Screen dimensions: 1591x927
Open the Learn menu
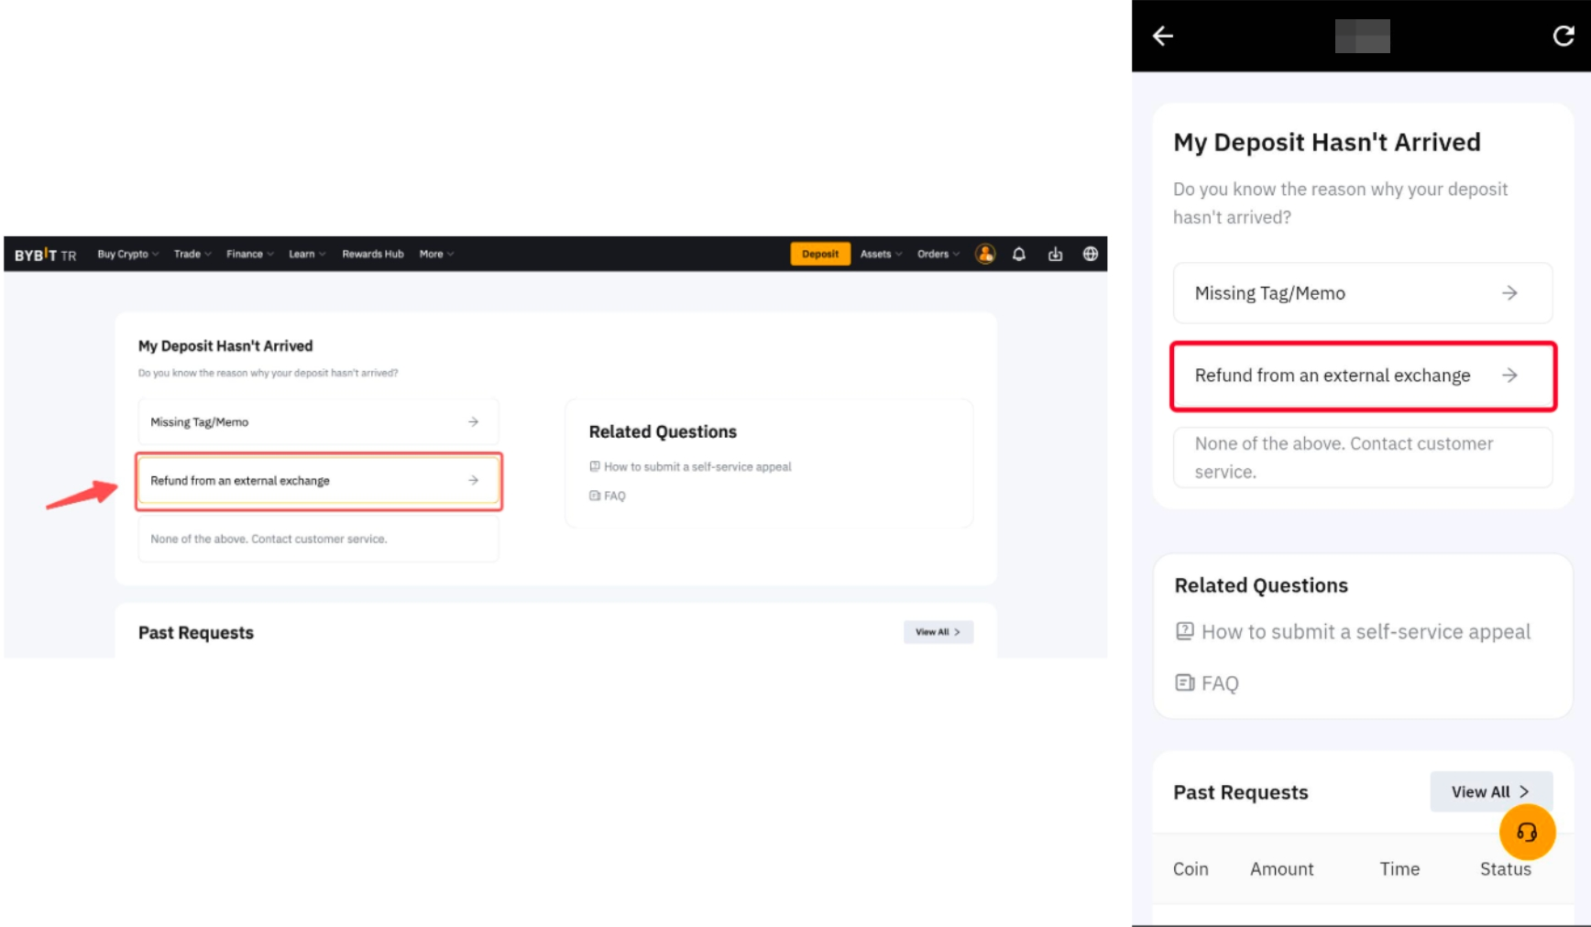(306, 255)
